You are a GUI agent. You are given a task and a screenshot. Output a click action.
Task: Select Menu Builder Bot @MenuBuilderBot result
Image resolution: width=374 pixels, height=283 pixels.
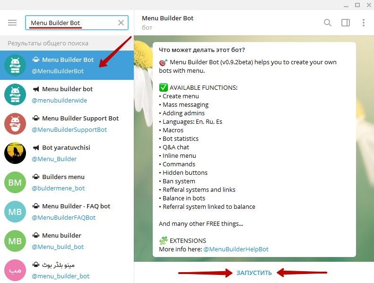pos(67,65)
